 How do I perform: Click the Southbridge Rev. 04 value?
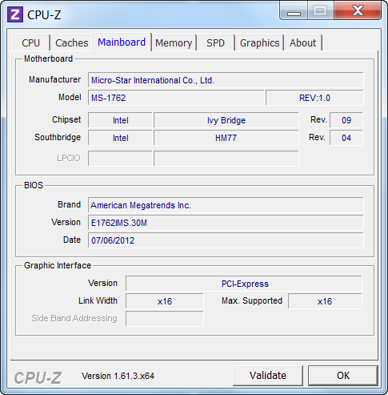tap(346, 138)
